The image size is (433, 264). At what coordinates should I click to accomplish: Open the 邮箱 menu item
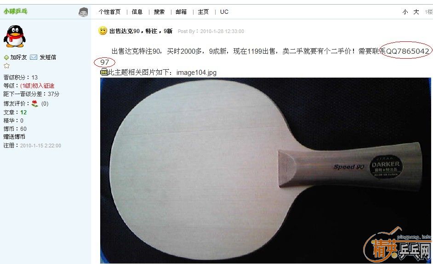click(x=181, y=12)
